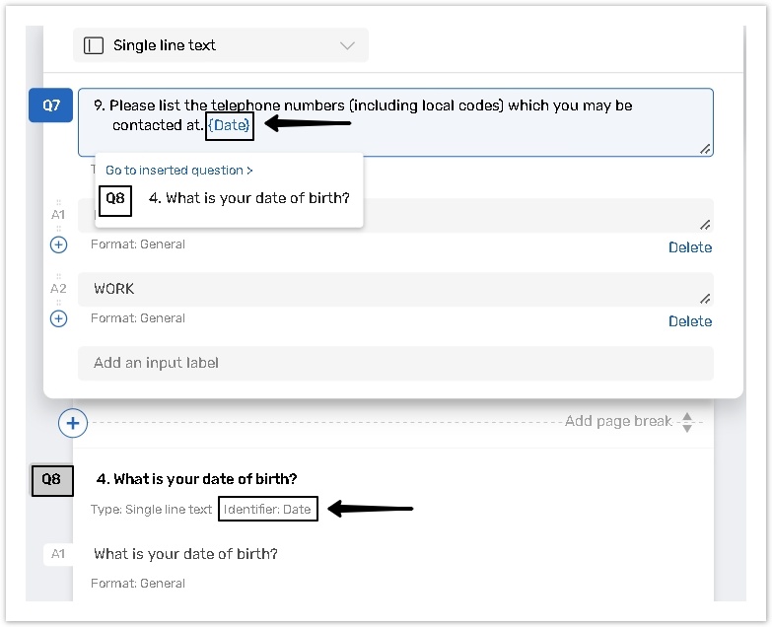Select the grey Q8 badge in the question list
This screenshot has height=627, width=772.
tap(52, 480)
